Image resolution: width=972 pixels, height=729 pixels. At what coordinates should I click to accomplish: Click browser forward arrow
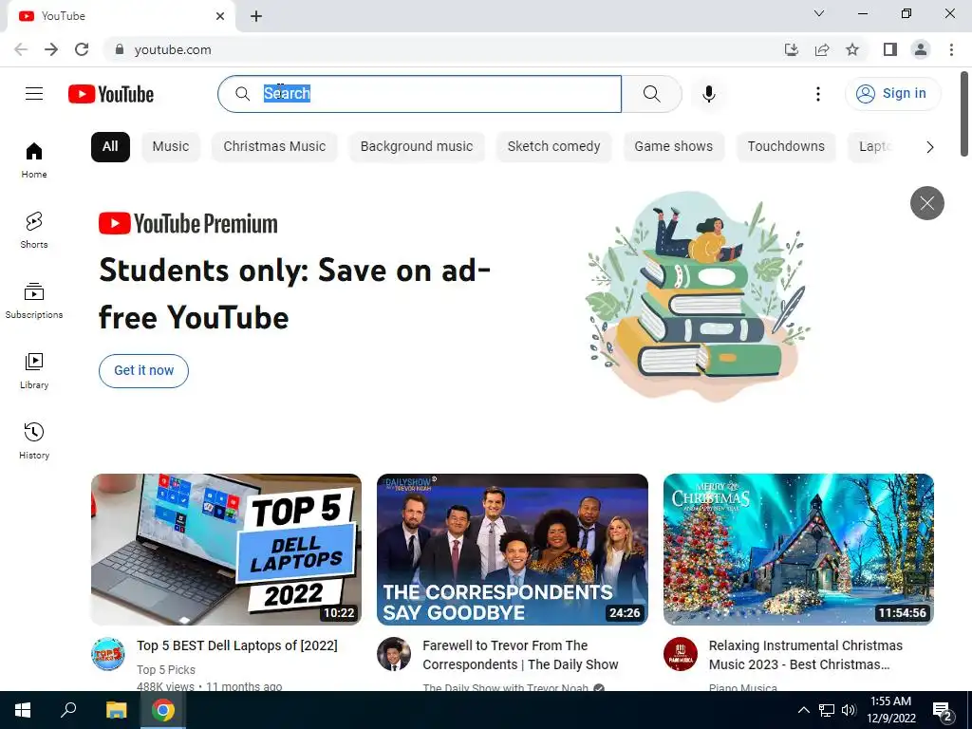tap(51, 49)
